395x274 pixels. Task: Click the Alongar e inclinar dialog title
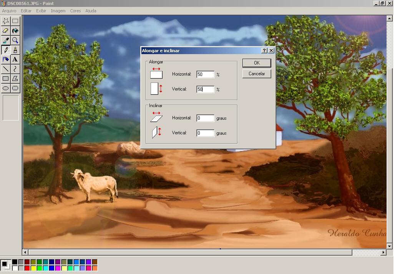(161, 51)
